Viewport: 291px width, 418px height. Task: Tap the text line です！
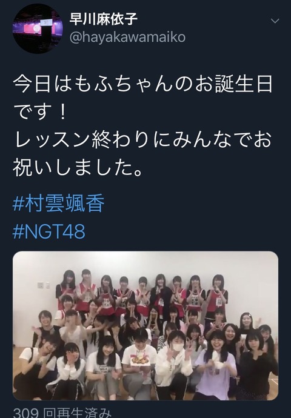(39, 112)
